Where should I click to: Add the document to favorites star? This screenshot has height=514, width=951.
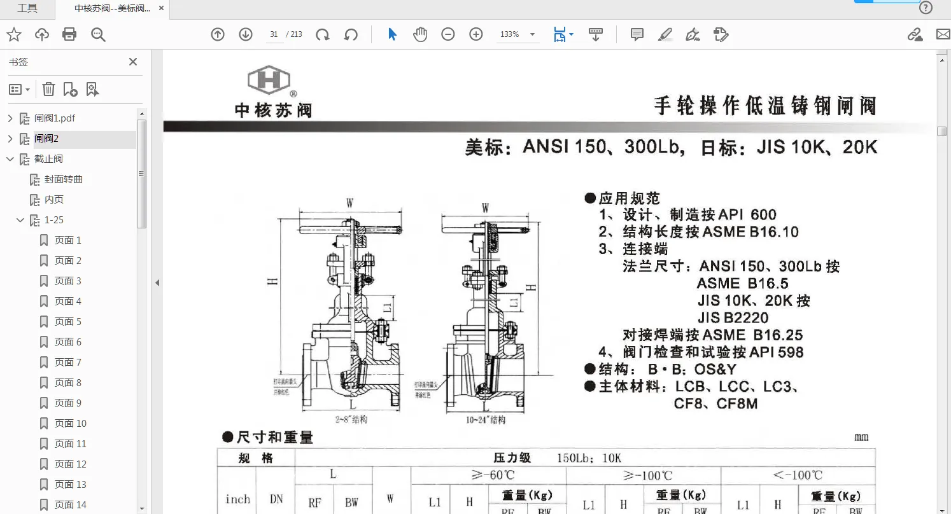13,34
